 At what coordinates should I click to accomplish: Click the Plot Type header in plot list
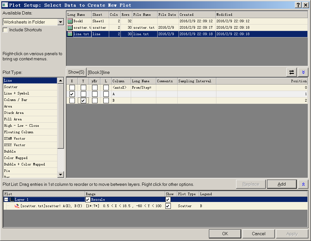point(188,194)
